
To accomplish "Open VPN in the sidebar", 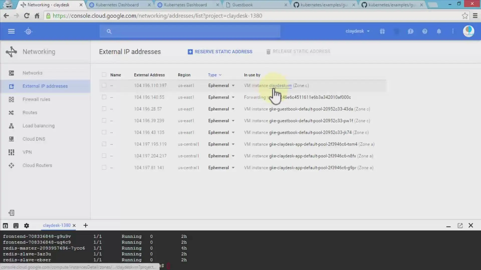I will [x=45, y=152].
